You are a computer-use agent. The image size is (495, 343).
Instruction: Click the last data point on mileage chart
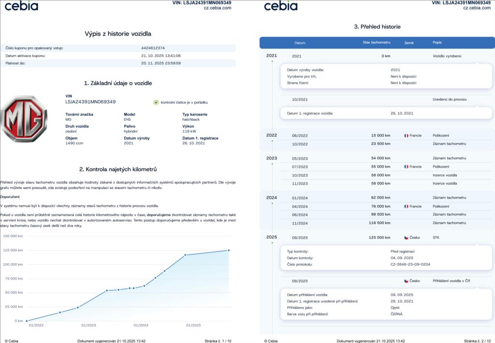228,250
